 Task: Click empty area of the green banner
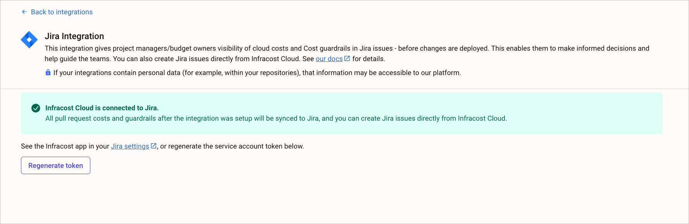coord(582,108)
